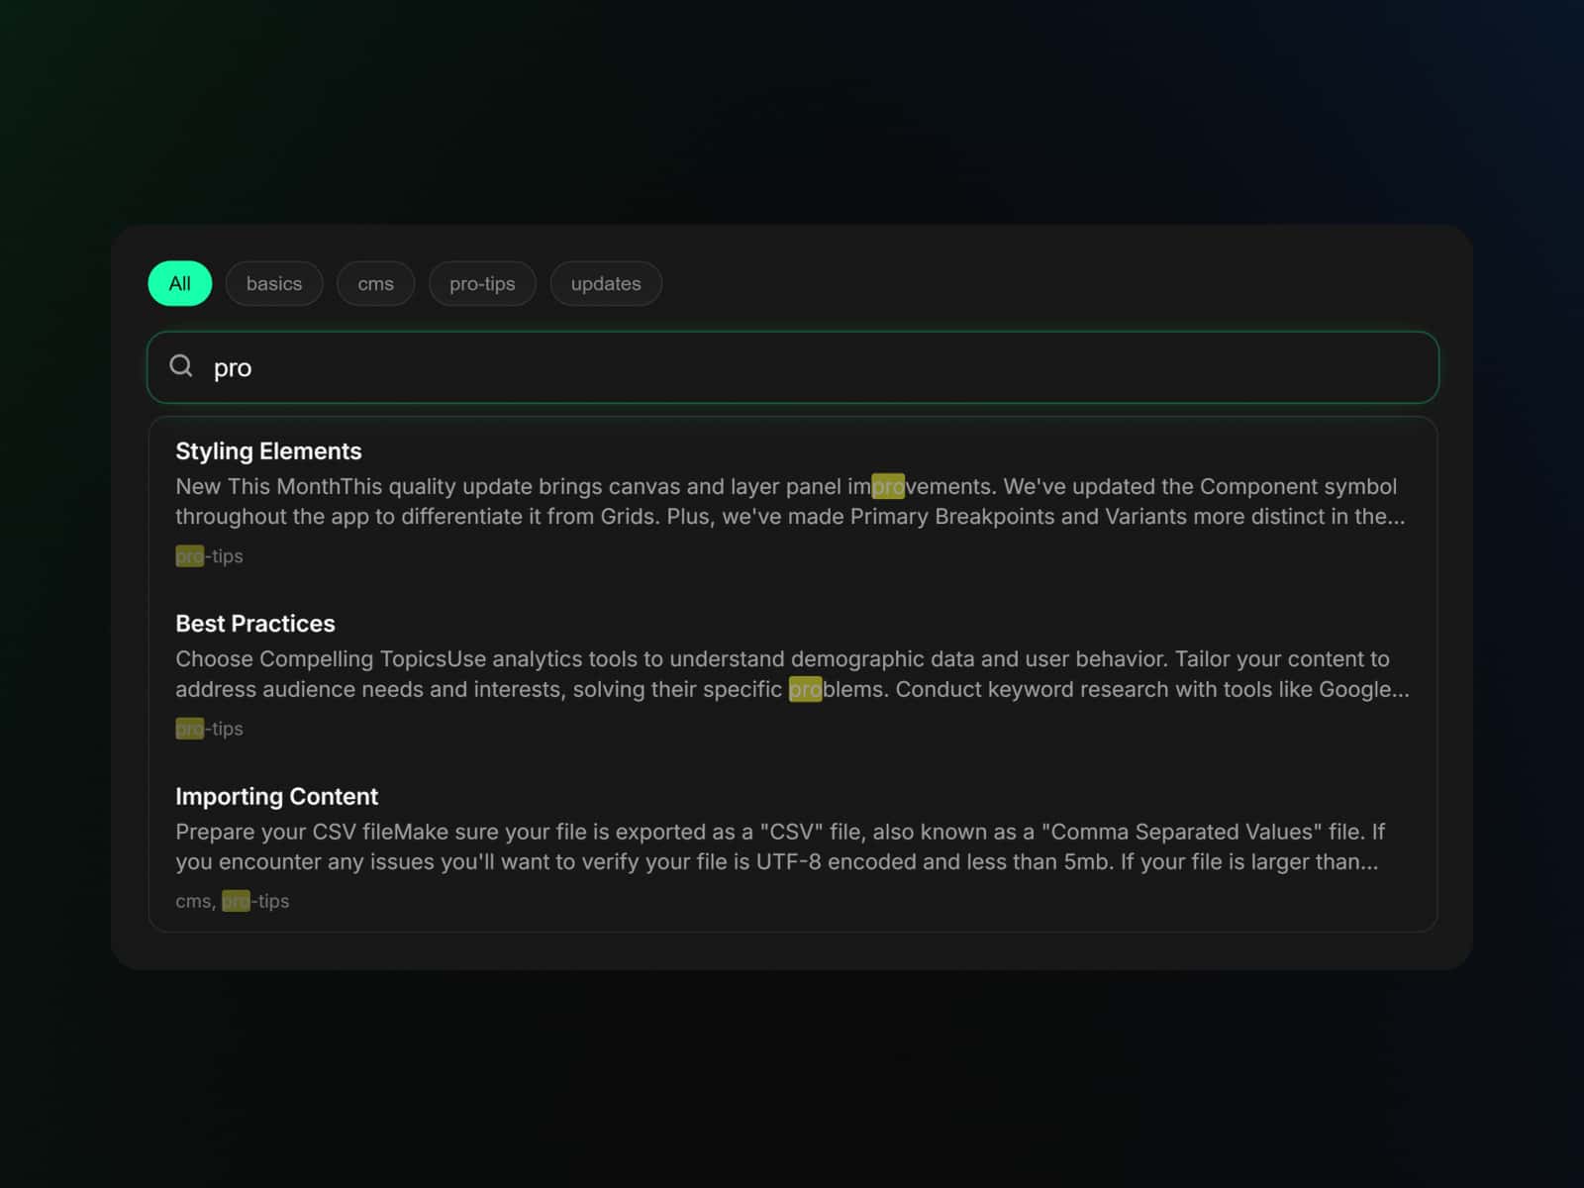
Task: Filter results by basics tag
Action: (274, 283)
